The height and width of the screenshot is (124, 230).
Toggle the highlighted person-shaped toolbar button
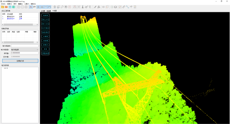(x=38, y=7)
